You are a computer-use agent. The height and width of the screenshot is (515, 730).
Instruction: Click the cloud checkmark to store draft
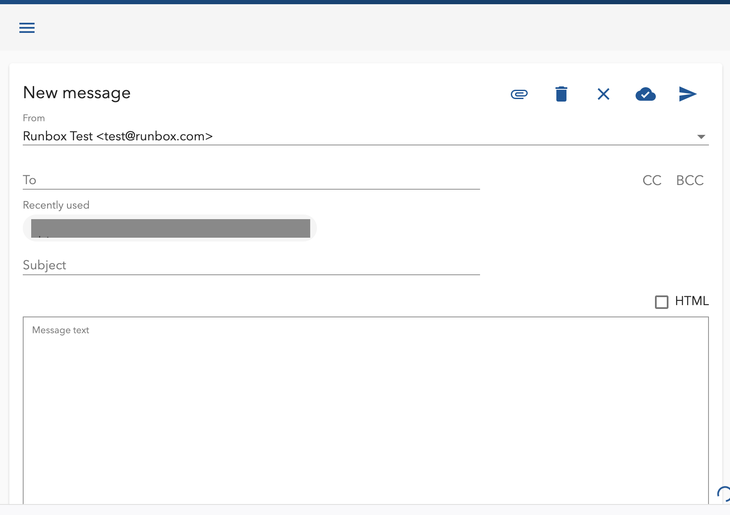coord(645,94)
